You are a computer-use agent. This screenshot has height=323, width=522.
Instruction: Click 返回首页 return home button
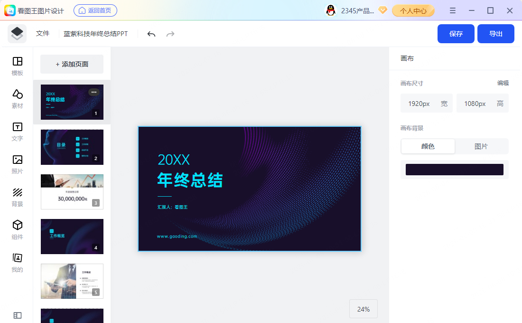[x=95, y=10]
